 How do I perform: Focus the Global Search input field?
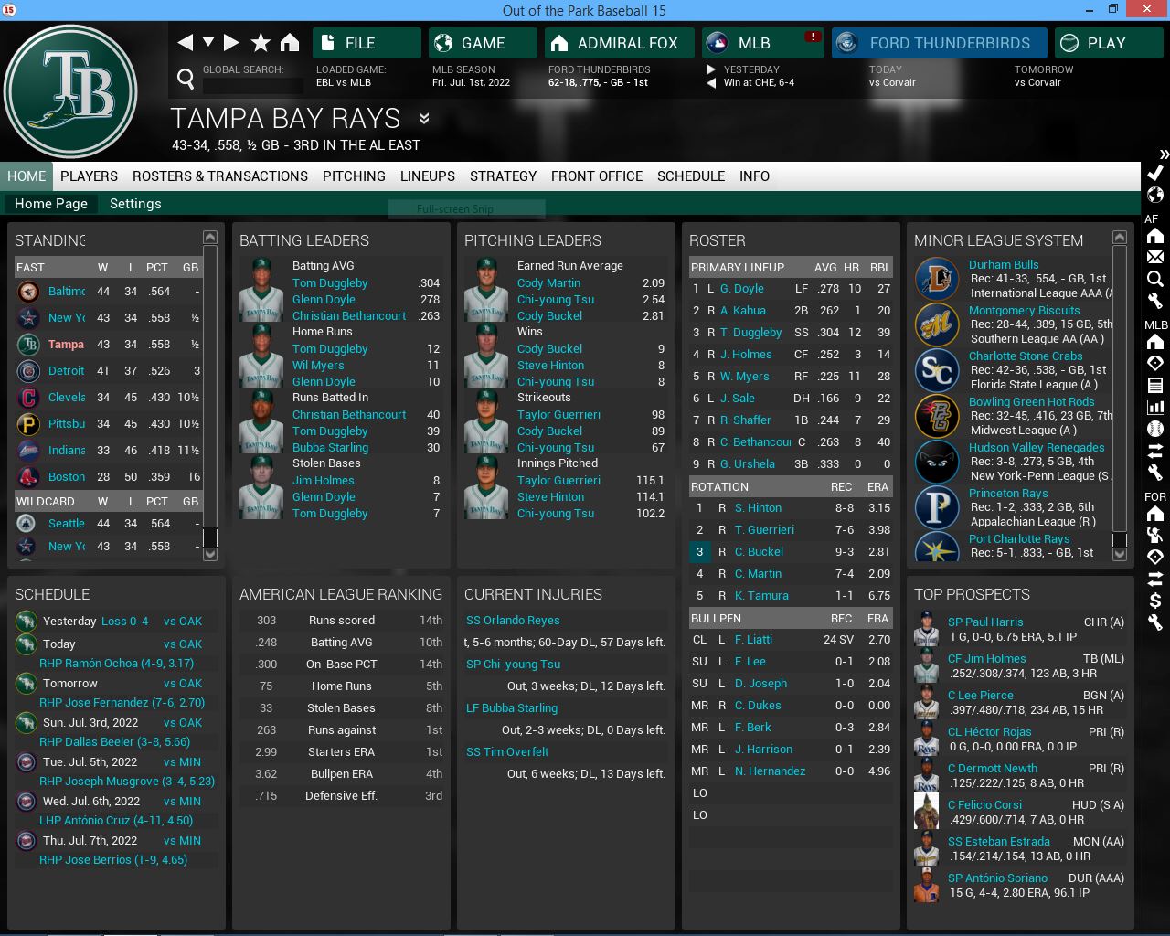coord(253,86)
